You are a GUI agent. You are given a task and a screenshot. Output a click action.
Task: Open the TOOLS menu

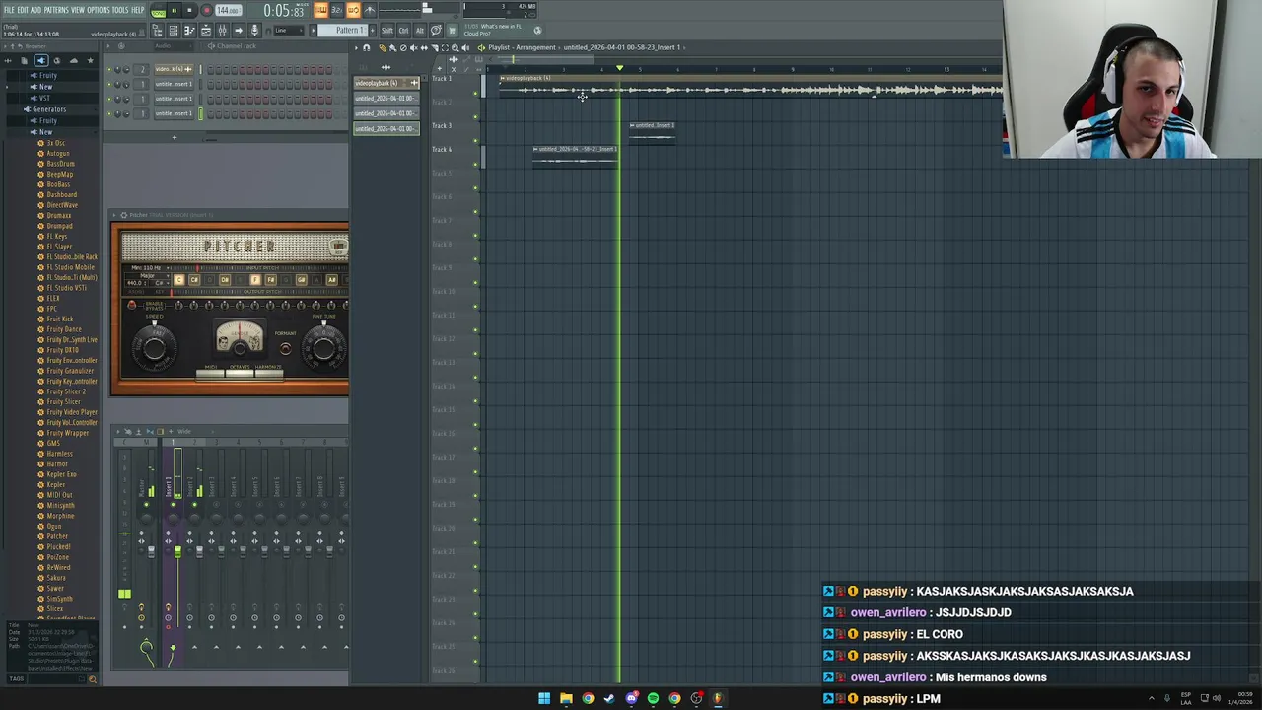coord(120,10)
